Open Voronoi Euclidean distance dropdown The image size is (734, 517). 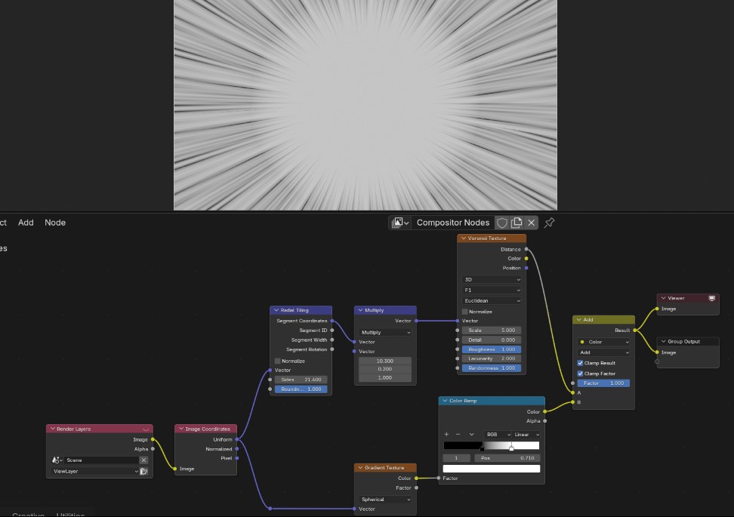(492, 301)
